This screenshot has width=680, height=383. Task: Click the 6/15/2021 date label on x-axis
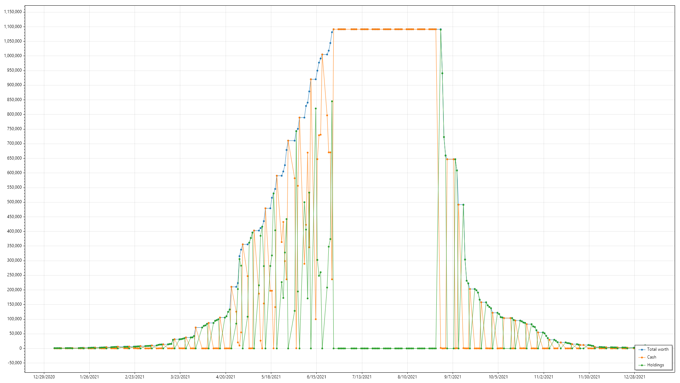[x=316, y=377]
